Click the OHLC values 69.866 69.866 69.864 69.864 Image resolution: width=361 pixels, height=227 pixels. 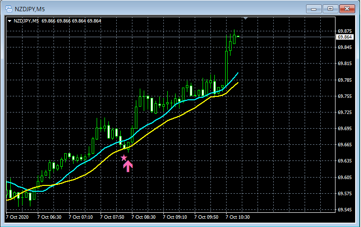tap(72, 21)
